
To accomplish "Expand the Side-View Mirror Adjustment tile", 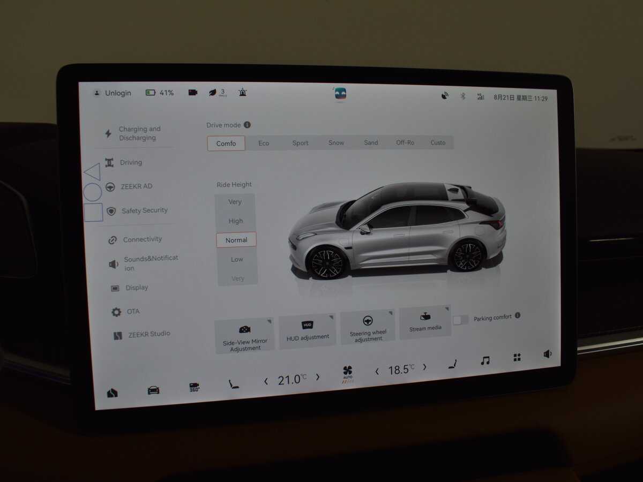I will tap(245, 336).
